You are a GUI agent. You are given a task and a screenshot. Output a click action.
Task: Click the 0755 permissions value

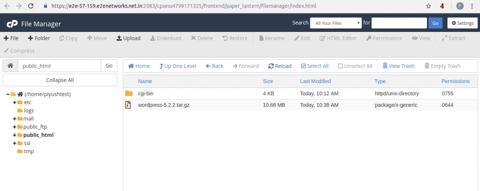click(448, 93)
